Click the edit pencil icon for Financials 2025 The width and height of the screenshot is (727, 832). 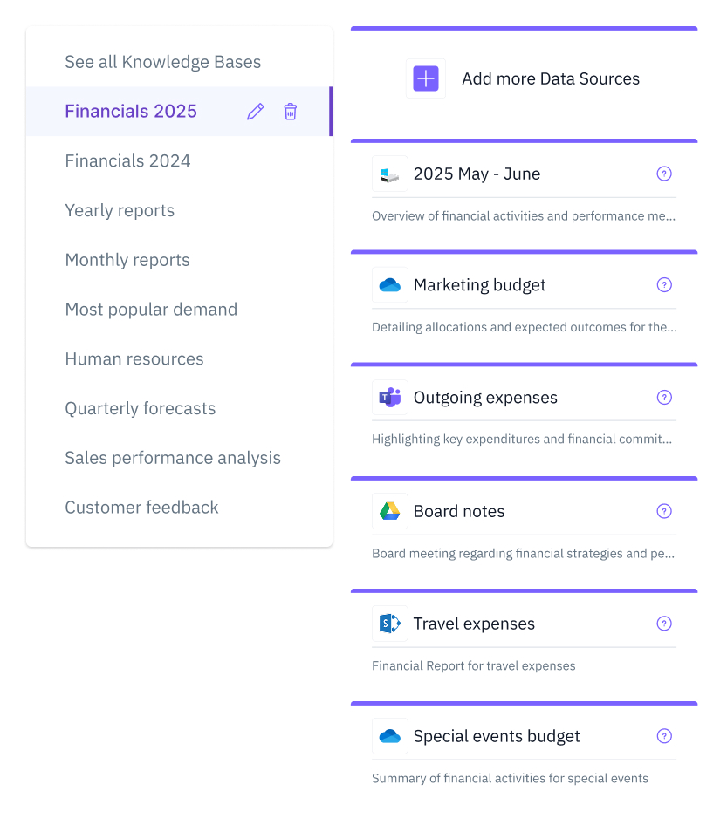pyautogui.click(x=255, y=112)
